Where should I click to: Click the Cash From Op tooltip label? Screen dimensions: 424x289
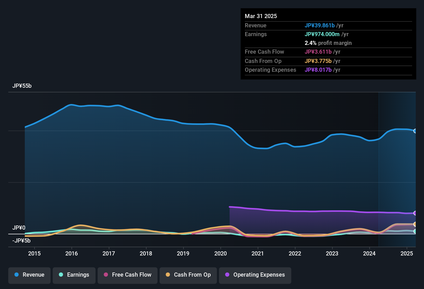click(263, 61)
